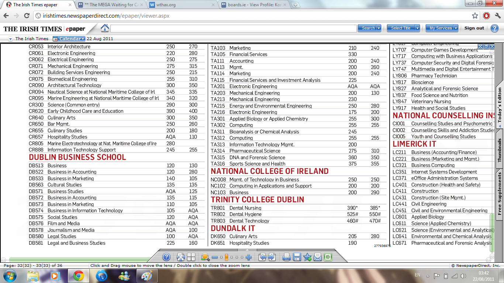Click the green blog share icon
Screen dimensions: 504x283
[328, 257]
